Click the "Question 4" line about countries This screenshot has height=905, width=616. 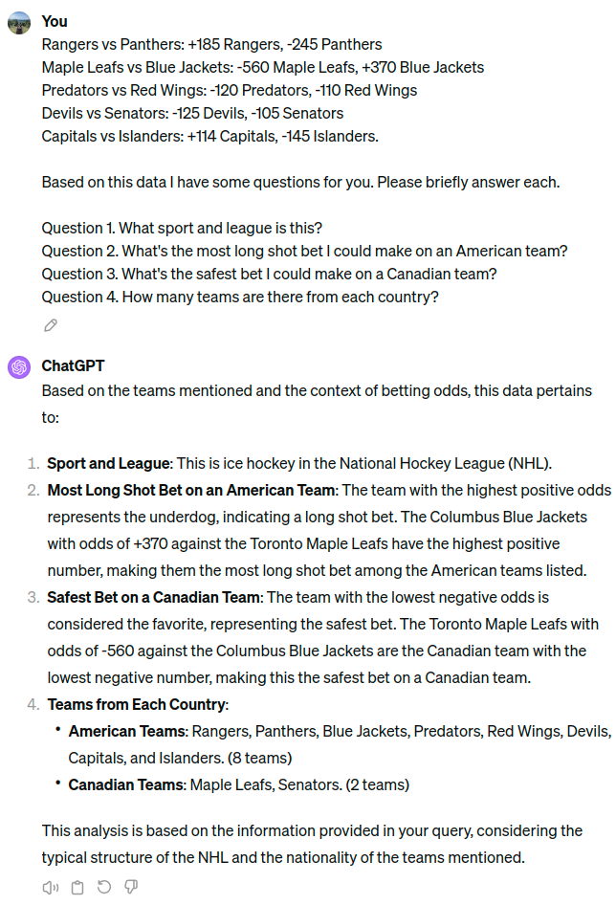click(240, 297)
